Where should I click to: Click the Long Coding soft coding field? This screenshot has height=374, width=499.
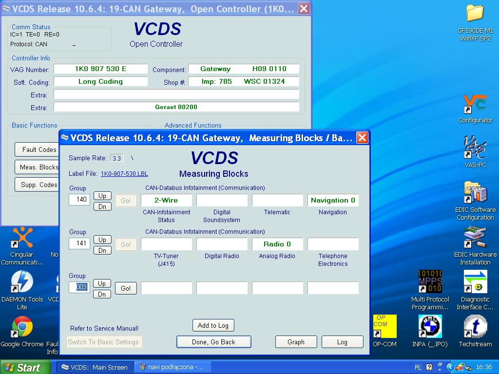(100, 81)
